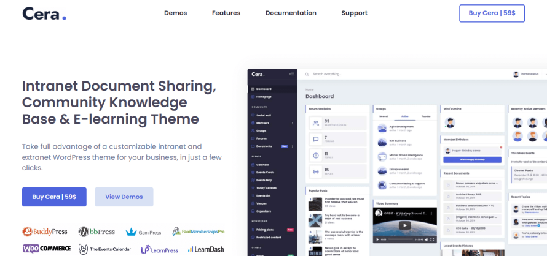The height and width of the screenshot is (256, 547).
Task: Click the registered users icon in Forum Statistics
Action: (x=316, y=122)
